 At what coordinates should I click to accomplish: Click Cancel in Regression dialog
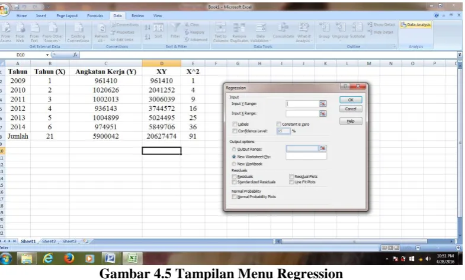pos(351,109)
